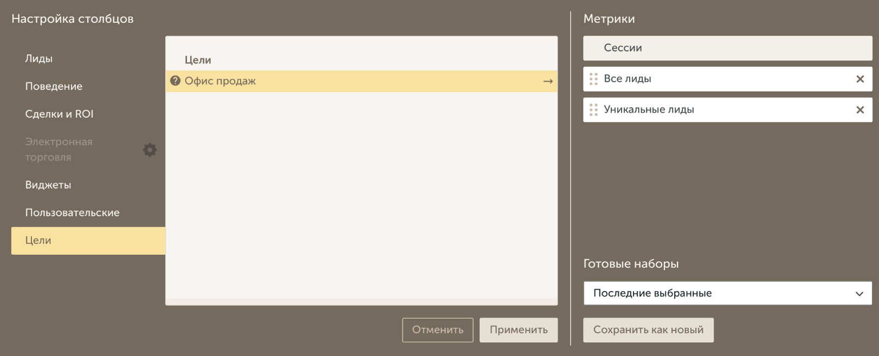Open the Виджеты category
The width and height of the screenshot is (879, 356).
point(48,185)
